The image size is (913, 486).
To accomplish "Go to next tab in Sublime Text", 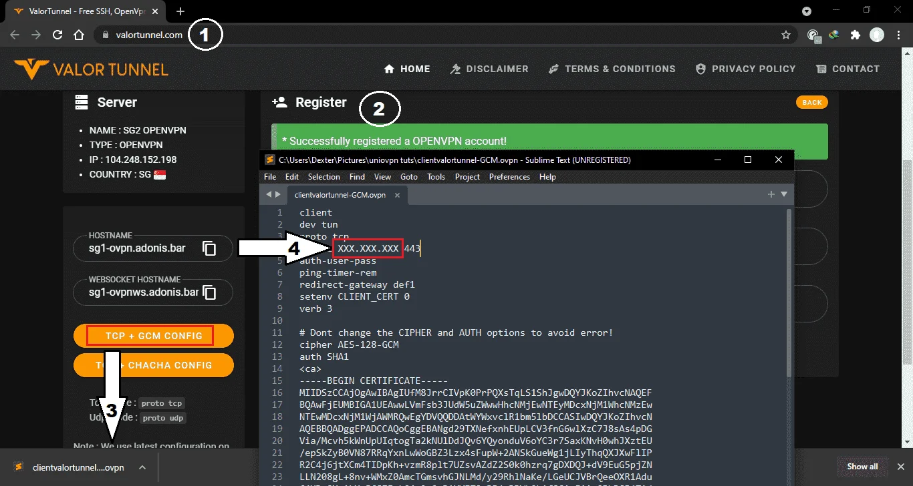I will [x=278, y=194].
